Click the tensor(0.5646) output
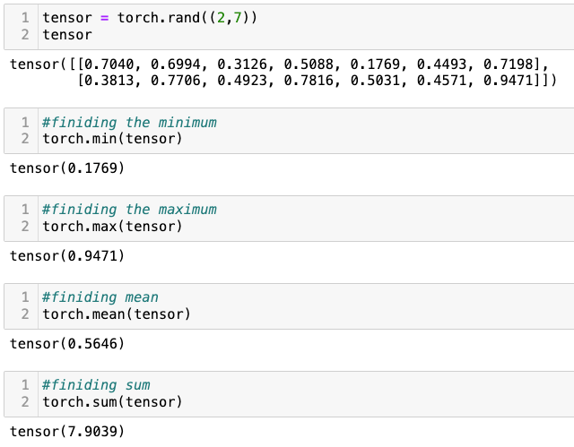Screen dimensions: 574x447 tap(67, 344)
